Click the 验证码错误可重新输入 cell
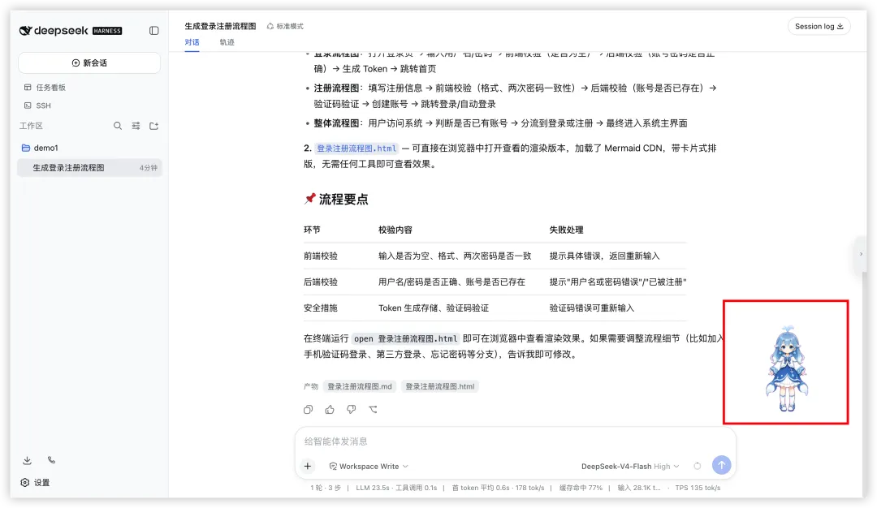Image resolution: width=877 pixels, height=508 pixels. pos(592,308)
